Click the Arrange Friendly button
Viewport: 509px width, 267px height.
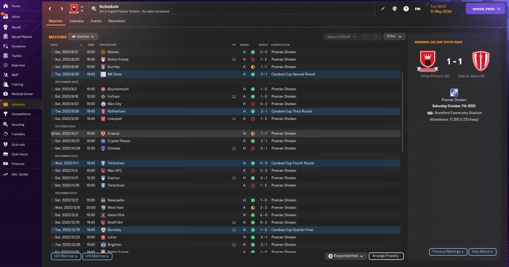click(x=386, y=256)
